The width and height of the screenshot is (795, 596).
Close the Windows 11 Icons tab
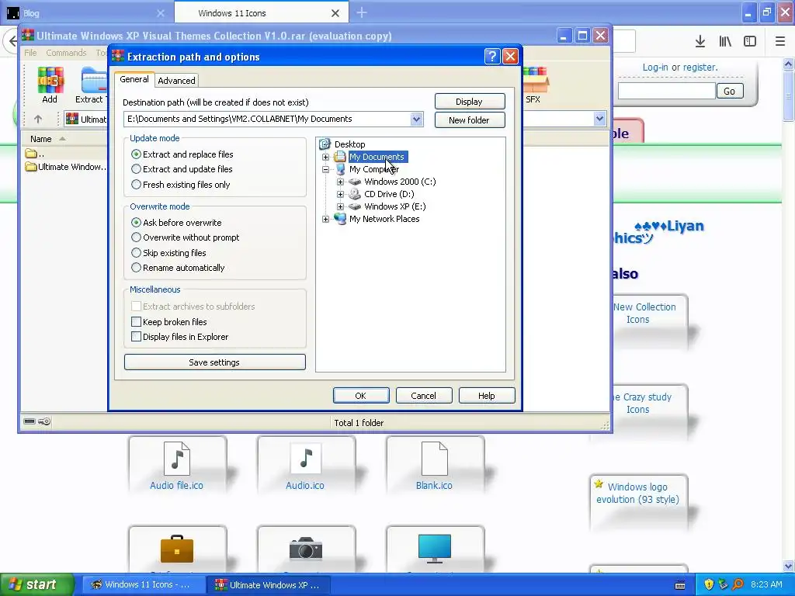point(335,13)
